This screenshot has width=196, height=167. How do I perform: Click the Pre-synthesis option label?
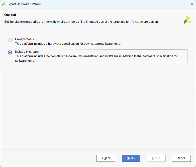[24, 39]
